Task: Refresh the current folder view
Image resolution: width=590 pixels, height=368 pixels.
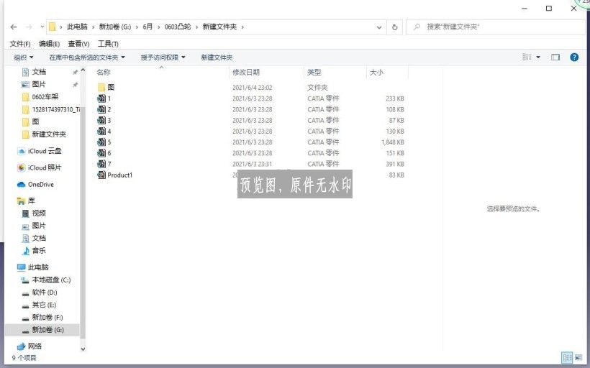Action: (x=395, y=27)
